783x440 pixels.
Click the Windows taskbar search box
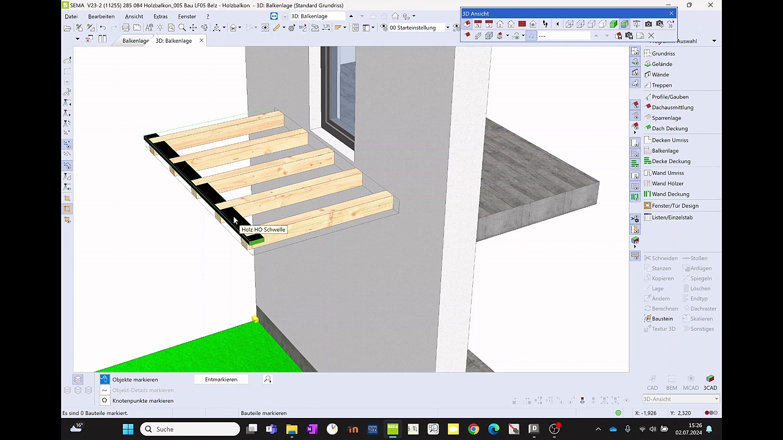click(x=190, y=429)
